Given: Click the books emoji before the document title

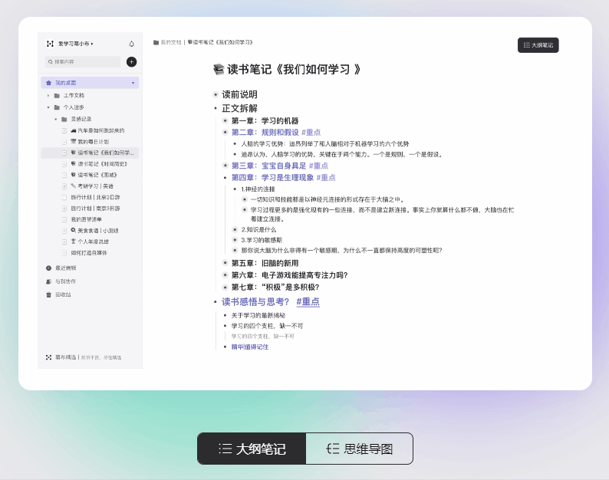Looking at the screenshot, I should (219, 70).
